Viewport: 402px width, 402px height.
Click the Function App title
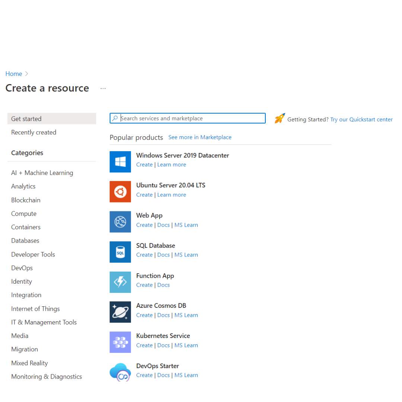(155, 276)
